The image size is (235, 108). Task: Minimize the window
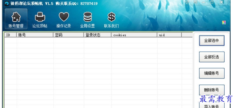(x=204, y=2)
